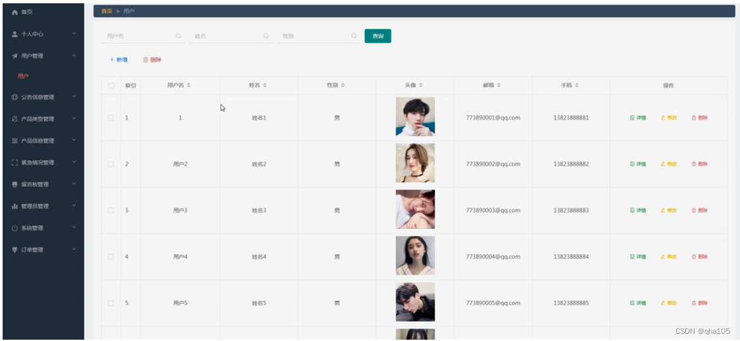Sort by 头像 column arrows
This screenshot has width=740, height=341.
[421, 86]
